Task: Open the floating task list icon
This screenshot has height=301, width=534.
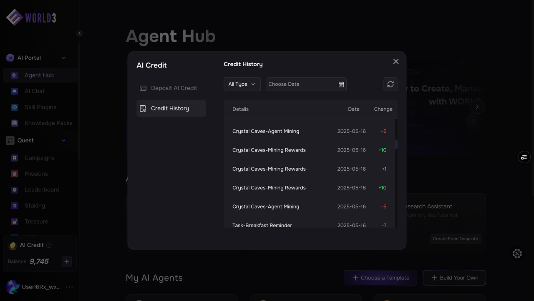Action: point(524,157)
